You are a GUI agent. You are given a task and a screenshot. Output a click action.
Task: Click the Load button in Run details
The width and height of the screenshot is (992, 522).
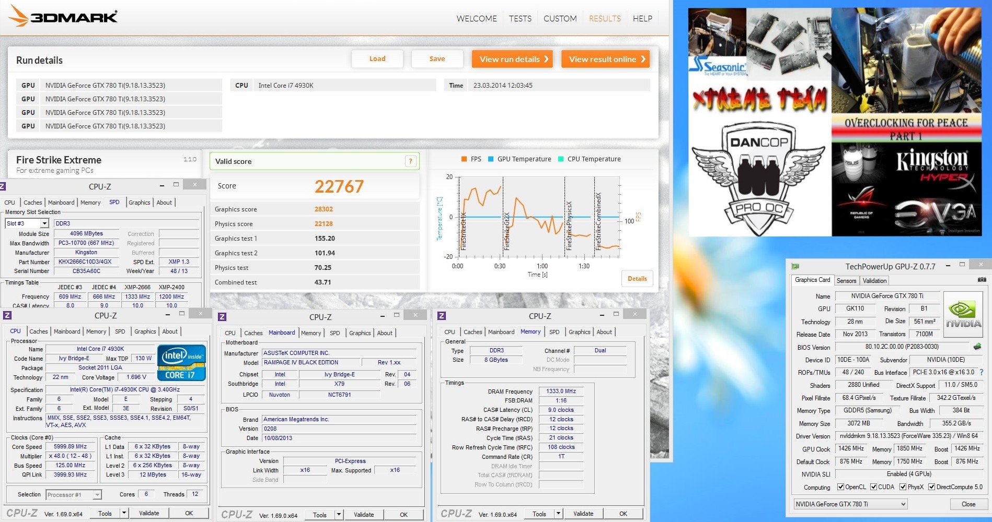click(x=377, y=59)
